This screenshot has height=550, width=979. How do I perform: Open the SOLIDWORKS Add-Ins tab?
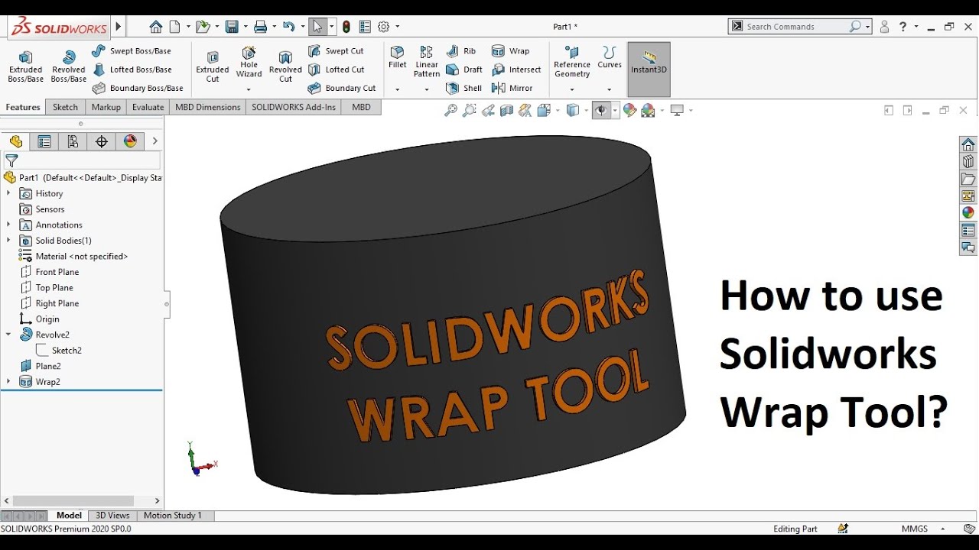[294, 107]
